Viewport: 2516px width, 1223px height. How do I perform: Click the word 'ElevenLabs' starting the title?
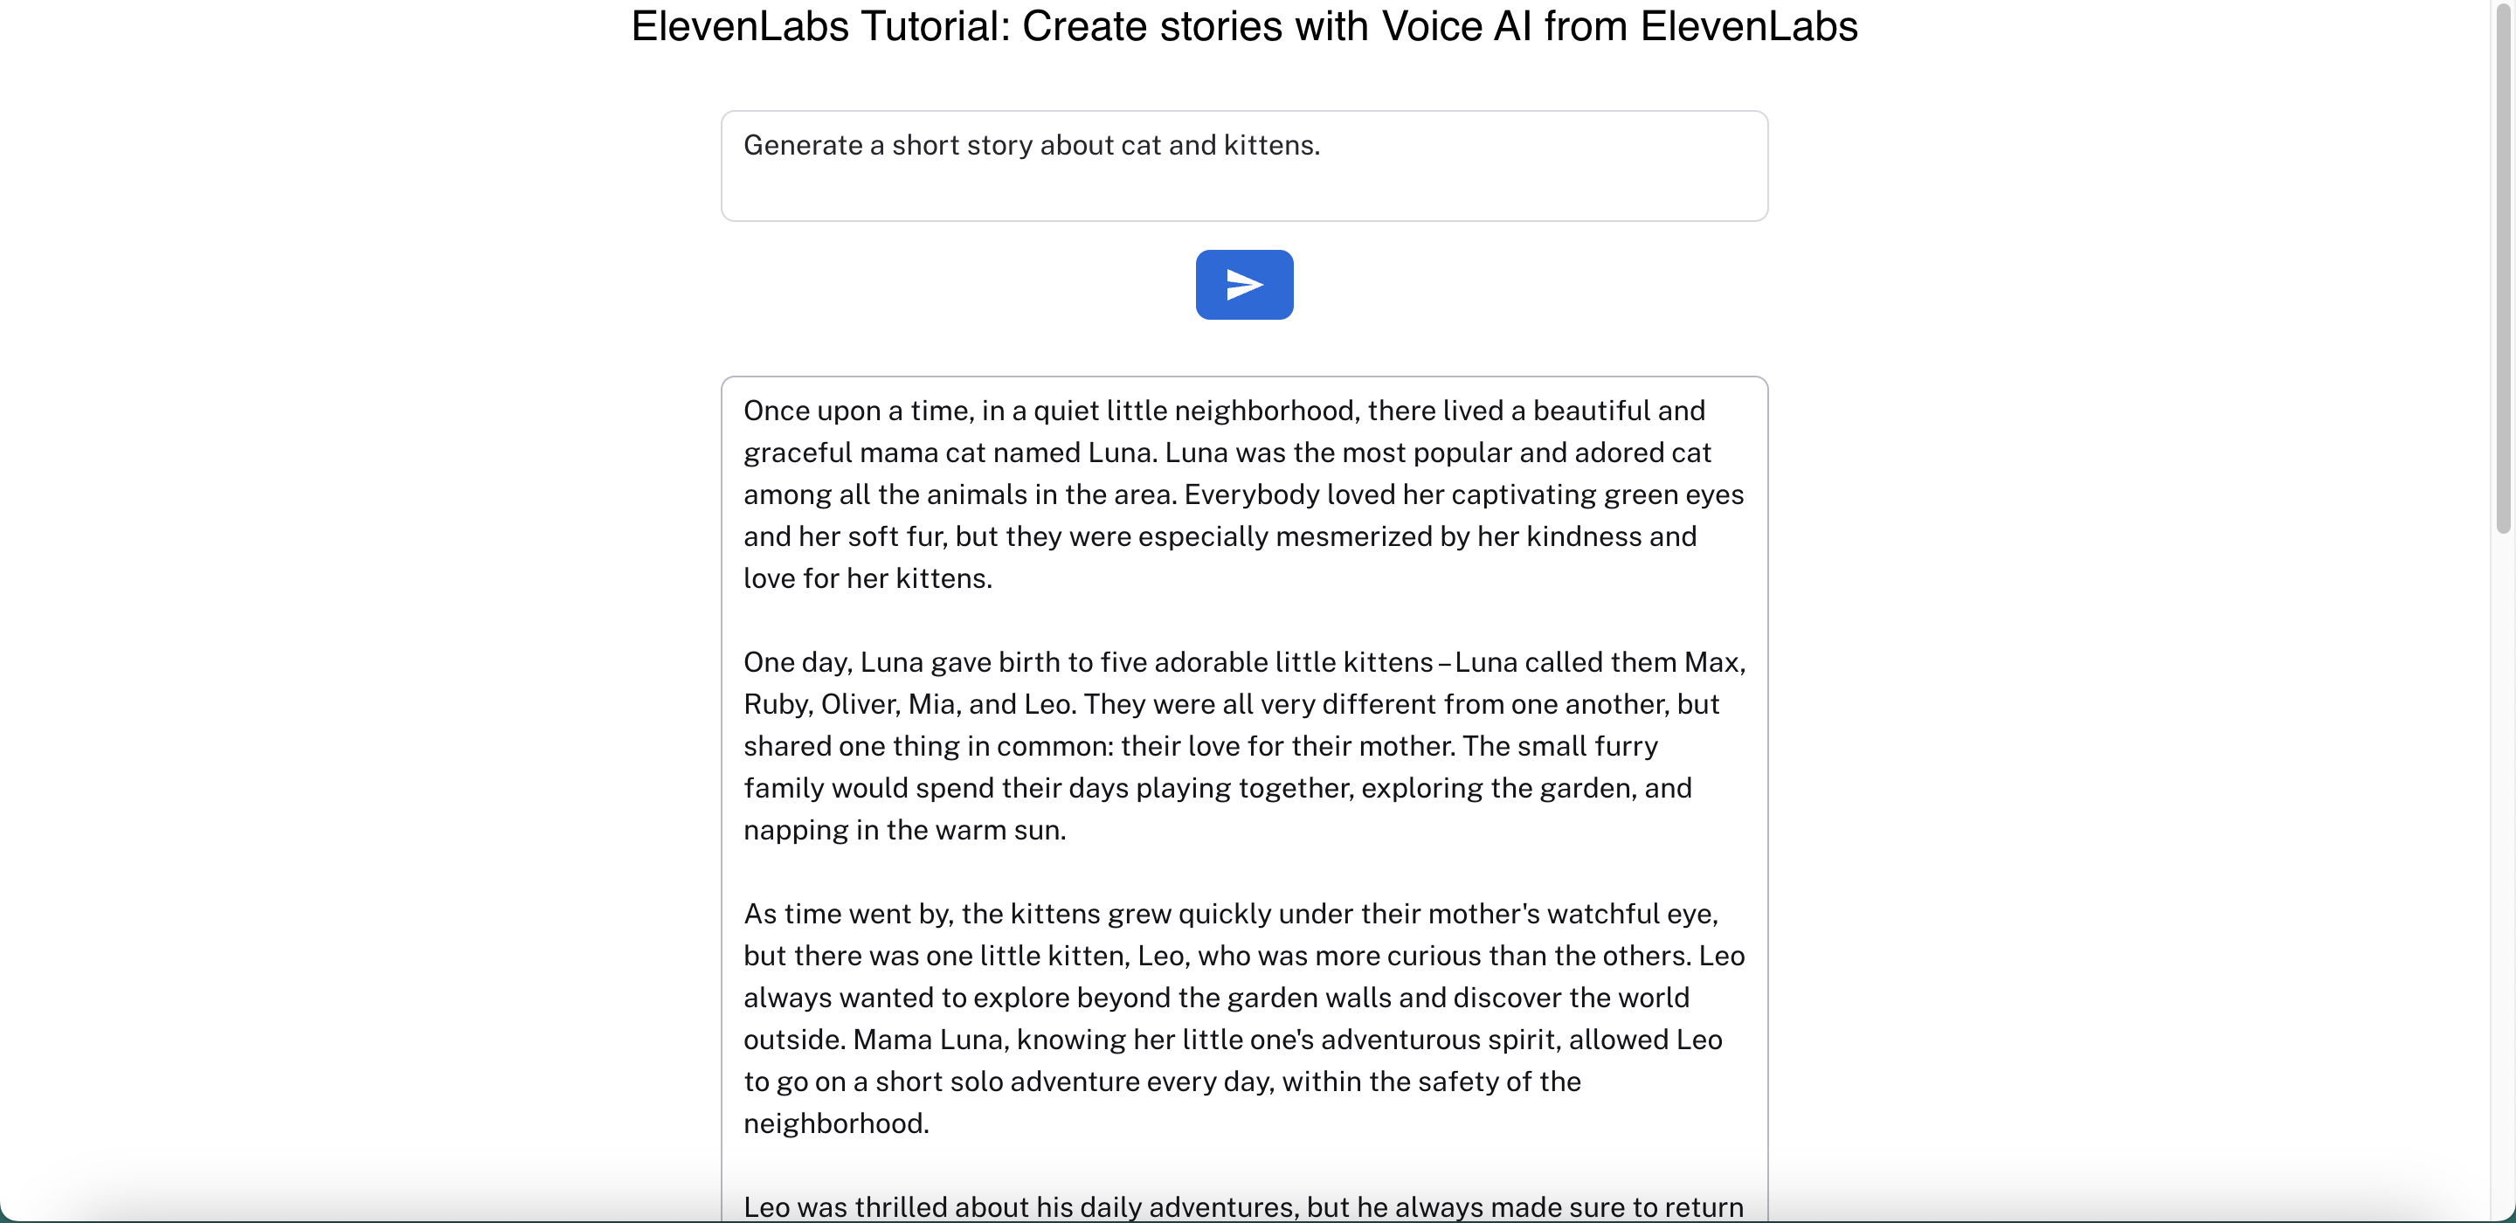click(x=739, y=26)
